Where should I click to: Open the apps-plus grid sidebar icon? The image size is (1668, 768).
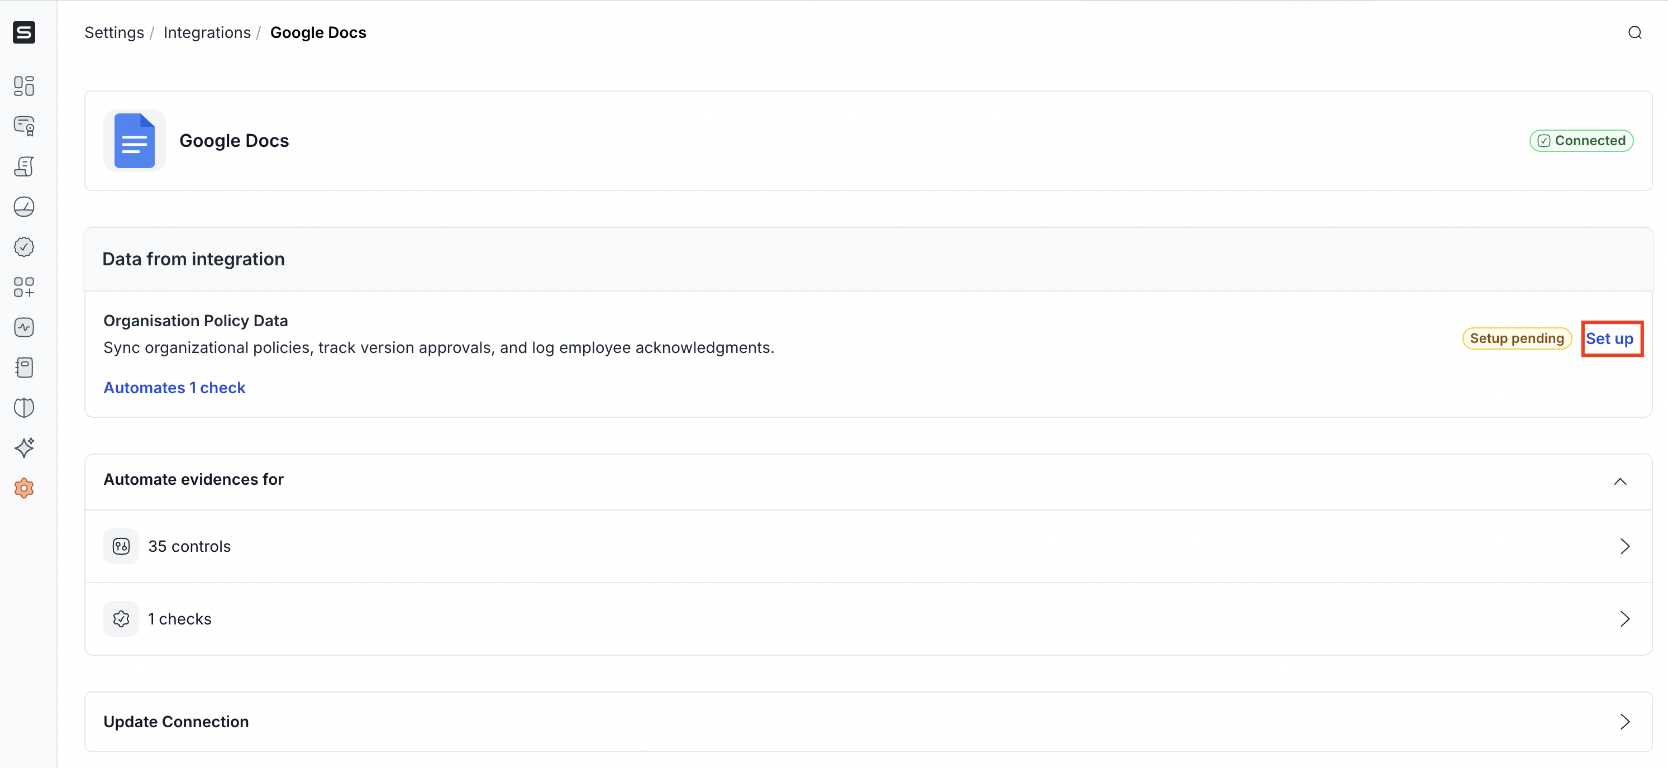click(x=24, y=287)
